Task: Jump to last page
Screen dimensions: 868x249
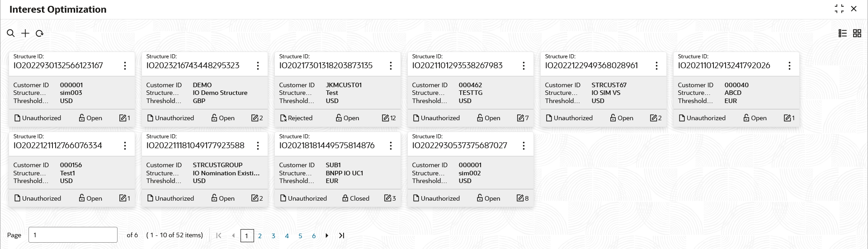Action: 342,235
